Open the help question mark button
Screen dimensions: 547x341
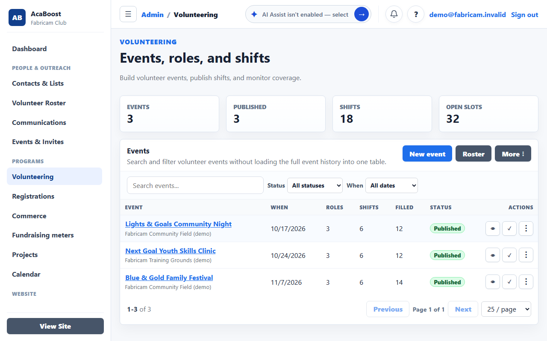(x=416, y=14)
